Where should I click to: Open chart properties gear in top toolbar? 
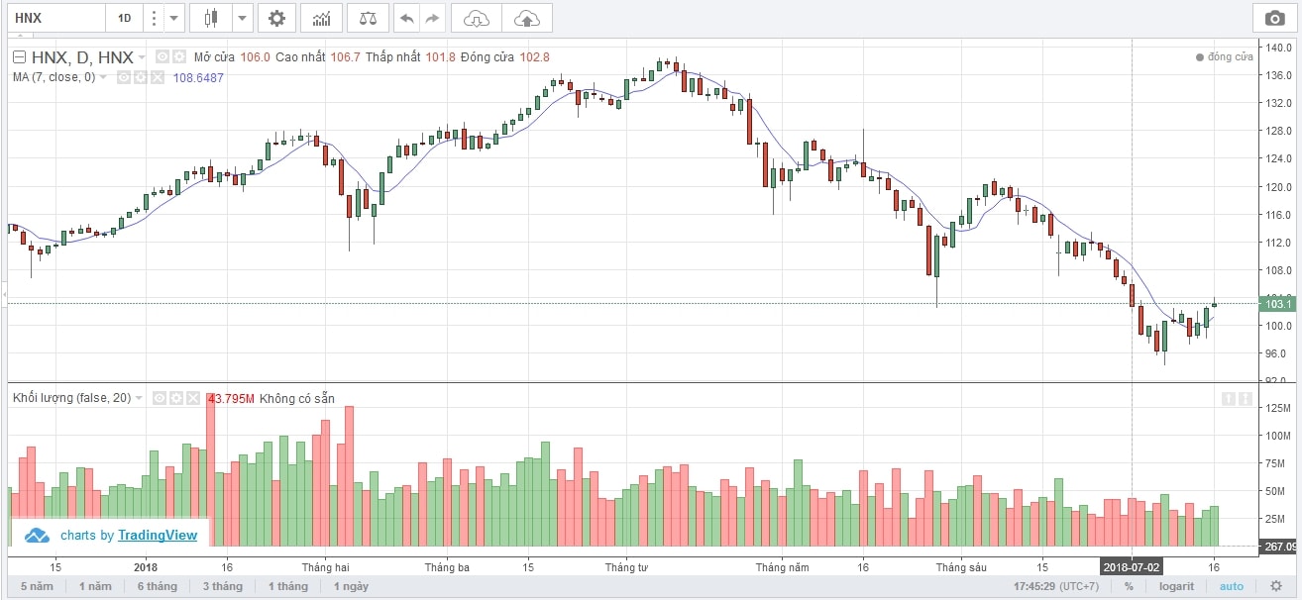(276, 18)
